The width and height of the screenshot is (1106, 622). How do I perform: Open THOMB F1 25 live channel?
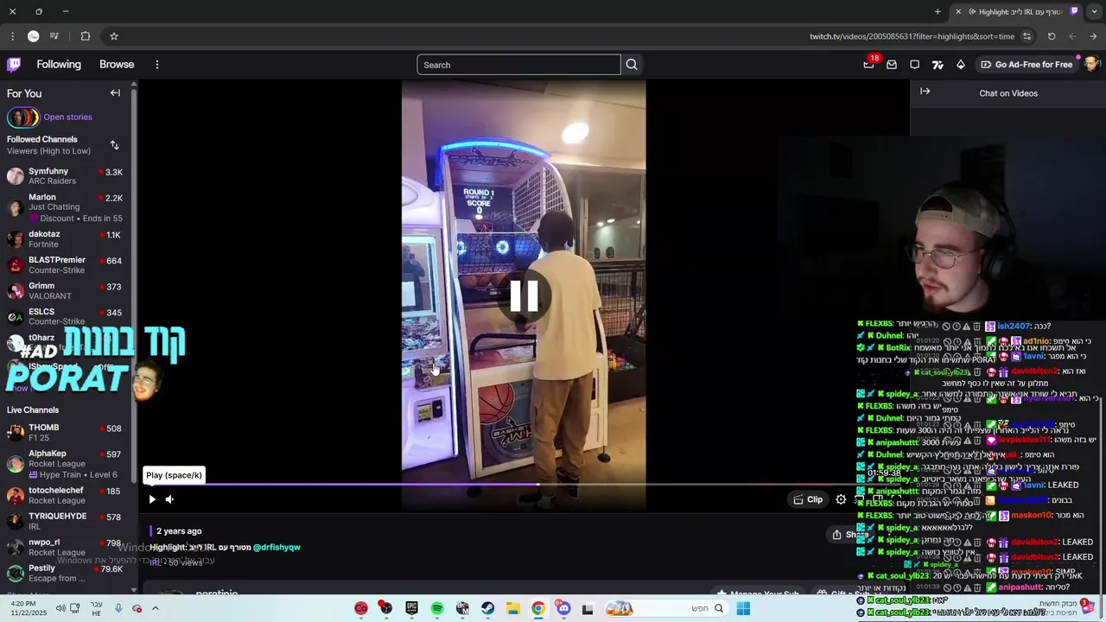click(65, 433)
